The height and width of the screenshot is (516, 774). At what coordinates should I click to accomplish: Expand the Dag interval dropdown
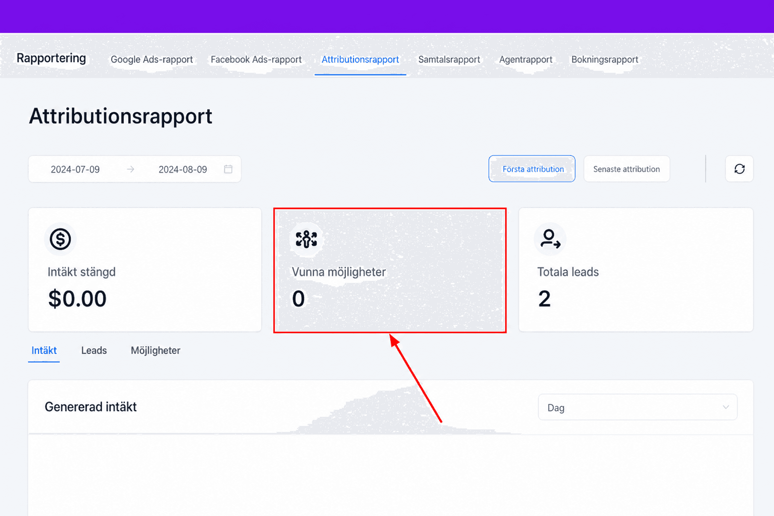click(x=637, y=407)
